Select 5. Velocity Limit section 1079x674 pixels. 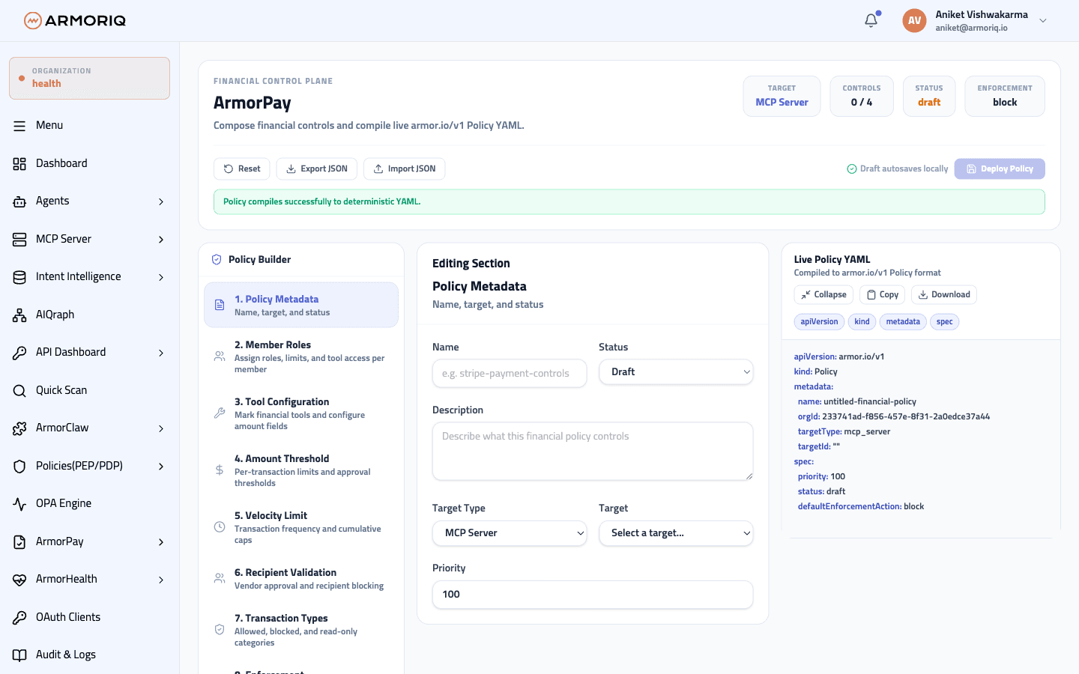click(301, 527)
